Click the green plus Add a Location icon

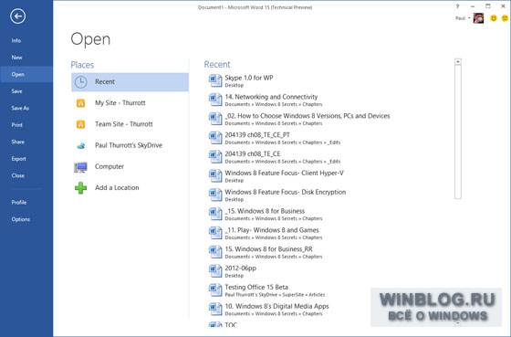coord(80,188)
